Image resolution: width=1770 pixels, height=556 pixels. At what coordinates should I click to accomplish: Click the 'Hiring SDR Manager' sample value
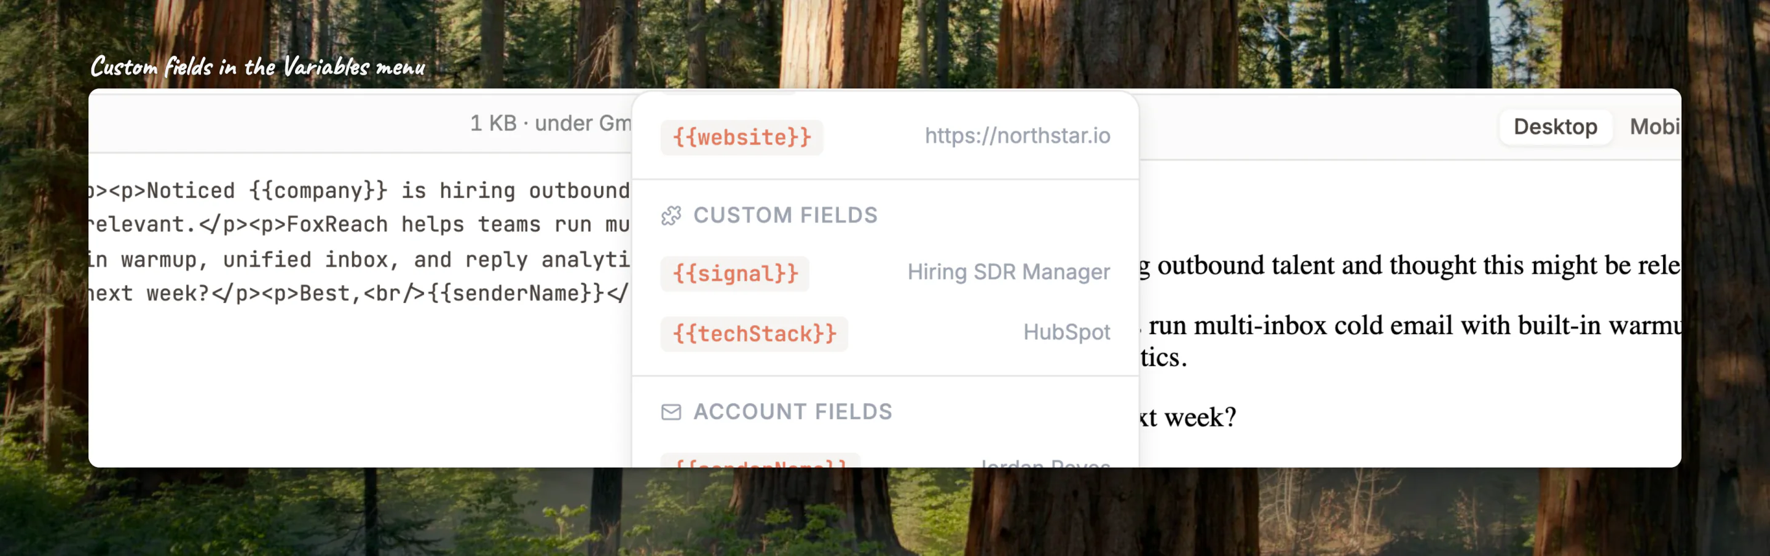(1008, 272)
